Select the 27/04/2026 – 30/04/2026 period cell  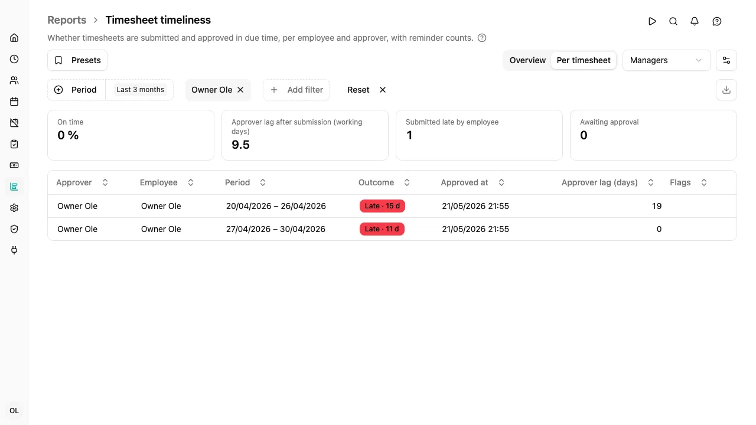pyautogui.click(x=276, y=229)
